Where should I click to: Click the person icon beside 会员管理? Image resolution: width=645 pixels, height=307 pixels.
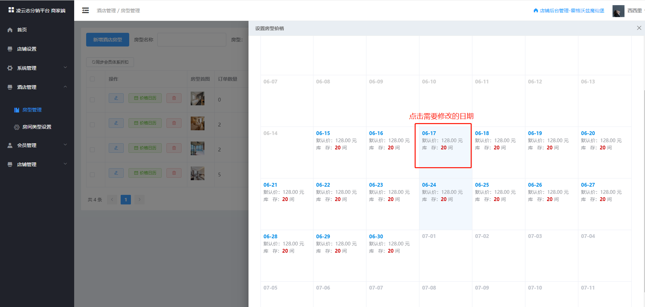[x=10, y=145]
